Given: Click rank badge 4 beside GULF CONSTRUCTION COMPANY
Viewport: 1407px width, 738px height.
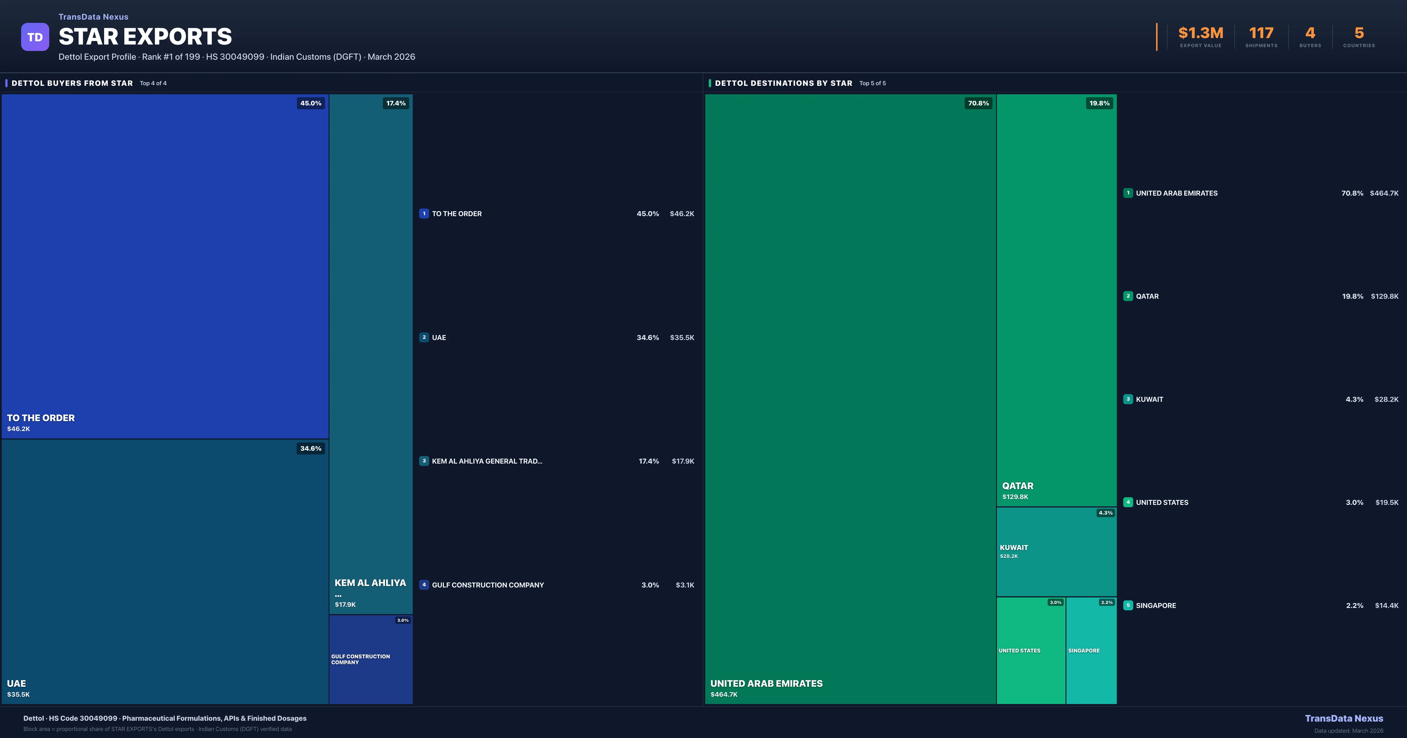Looking at the screenshot, I should 424,585.
